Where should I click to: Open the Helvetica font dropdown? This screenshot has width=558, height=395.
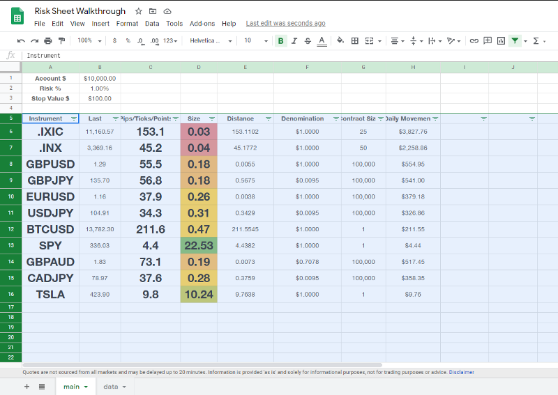point(211,41)
